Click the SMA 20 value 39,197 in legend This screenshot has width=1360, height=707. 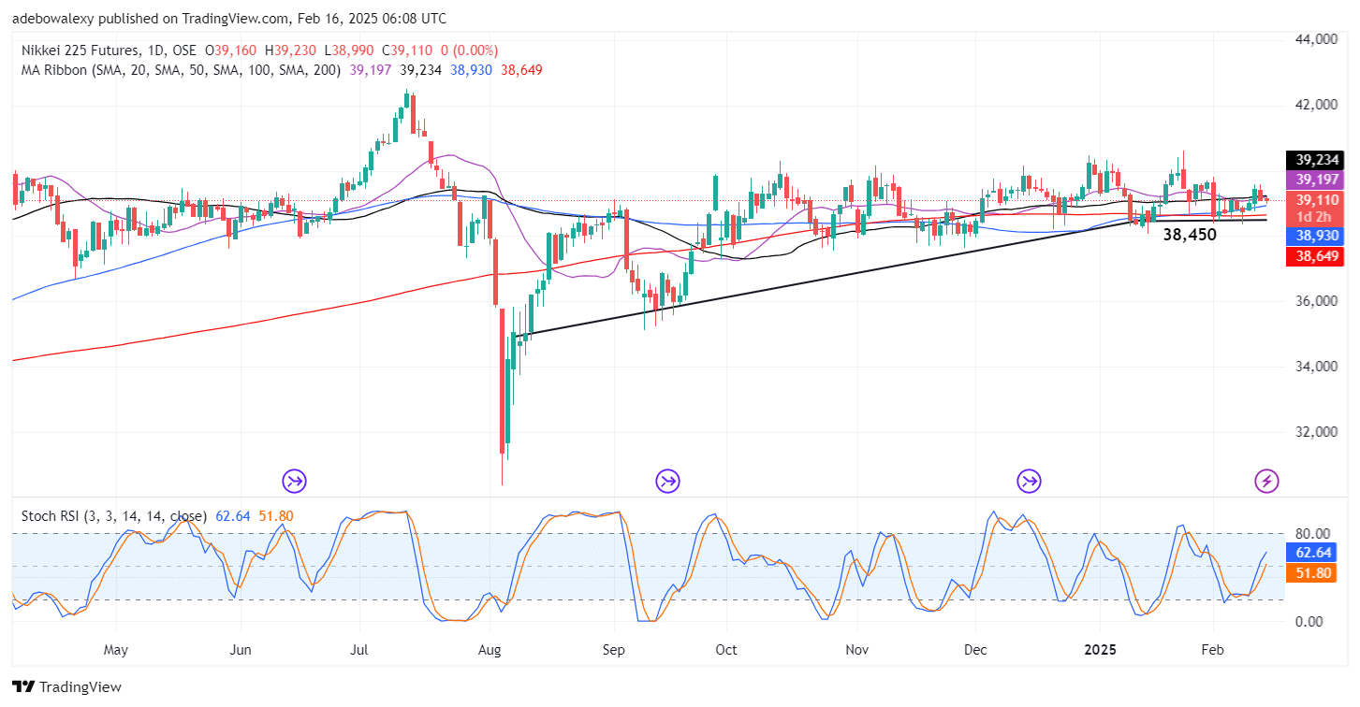pos(369,70)
